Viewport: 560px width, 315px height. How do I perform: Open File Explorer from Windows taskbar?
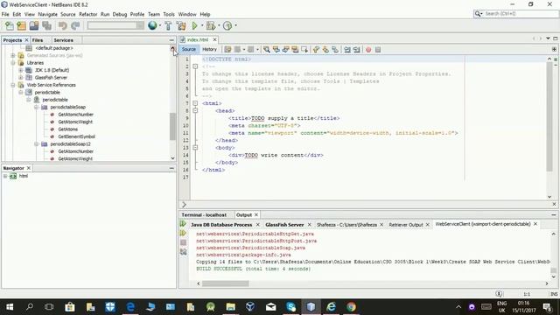230,307
